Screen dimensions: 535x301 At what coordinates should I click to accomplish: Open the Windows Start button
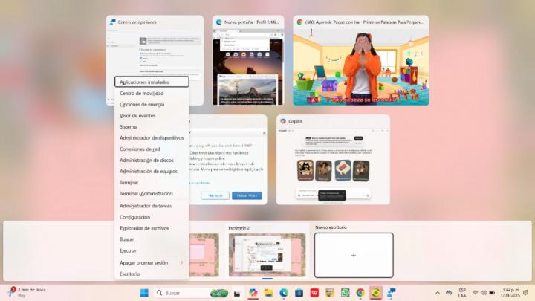[144, 293]
